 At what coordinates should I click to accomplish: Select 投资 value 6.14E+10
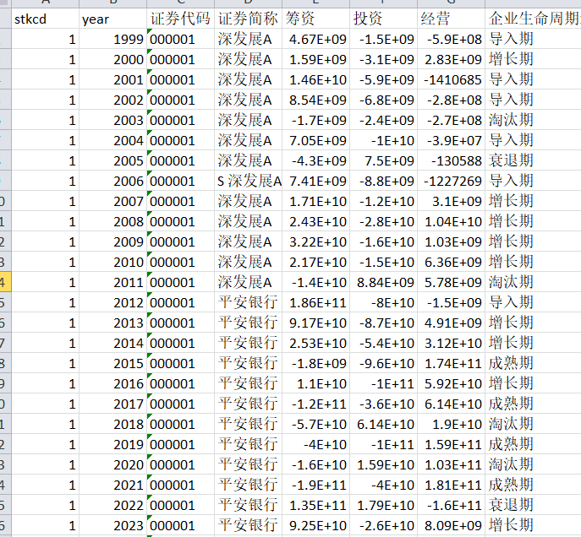point(383,424)
